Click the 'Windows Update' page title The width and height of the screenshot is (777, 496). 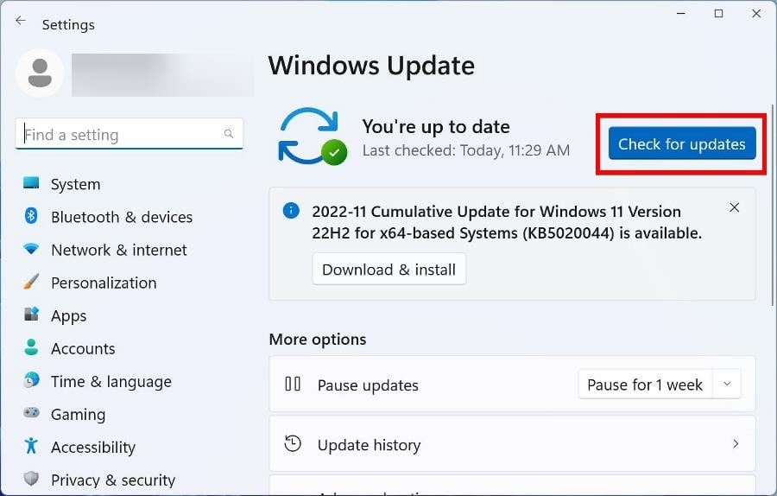click(371, 66)
